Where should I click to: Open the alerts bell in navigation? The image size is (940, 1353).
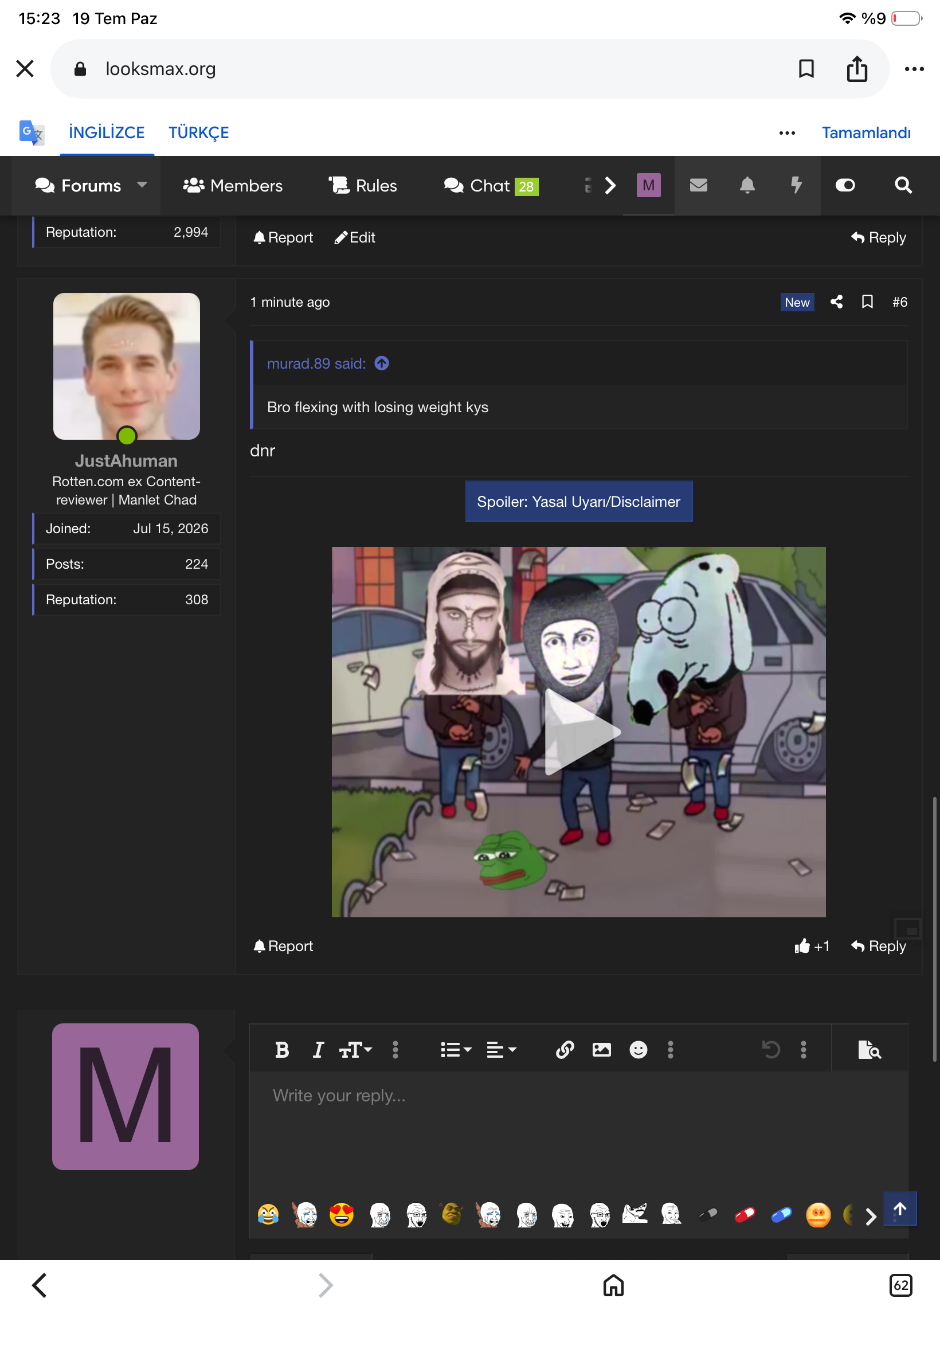tap(747, 186)
